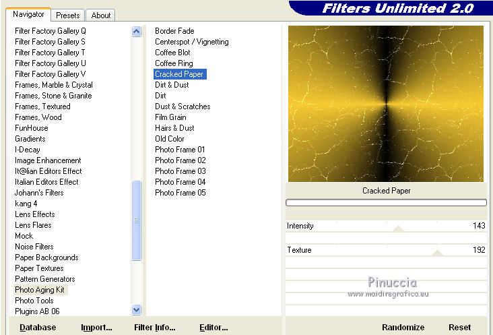The width and height of the screenshot is (493, 335).
Task: Click the category list scrollbar thumb
Action: [137, 220]
